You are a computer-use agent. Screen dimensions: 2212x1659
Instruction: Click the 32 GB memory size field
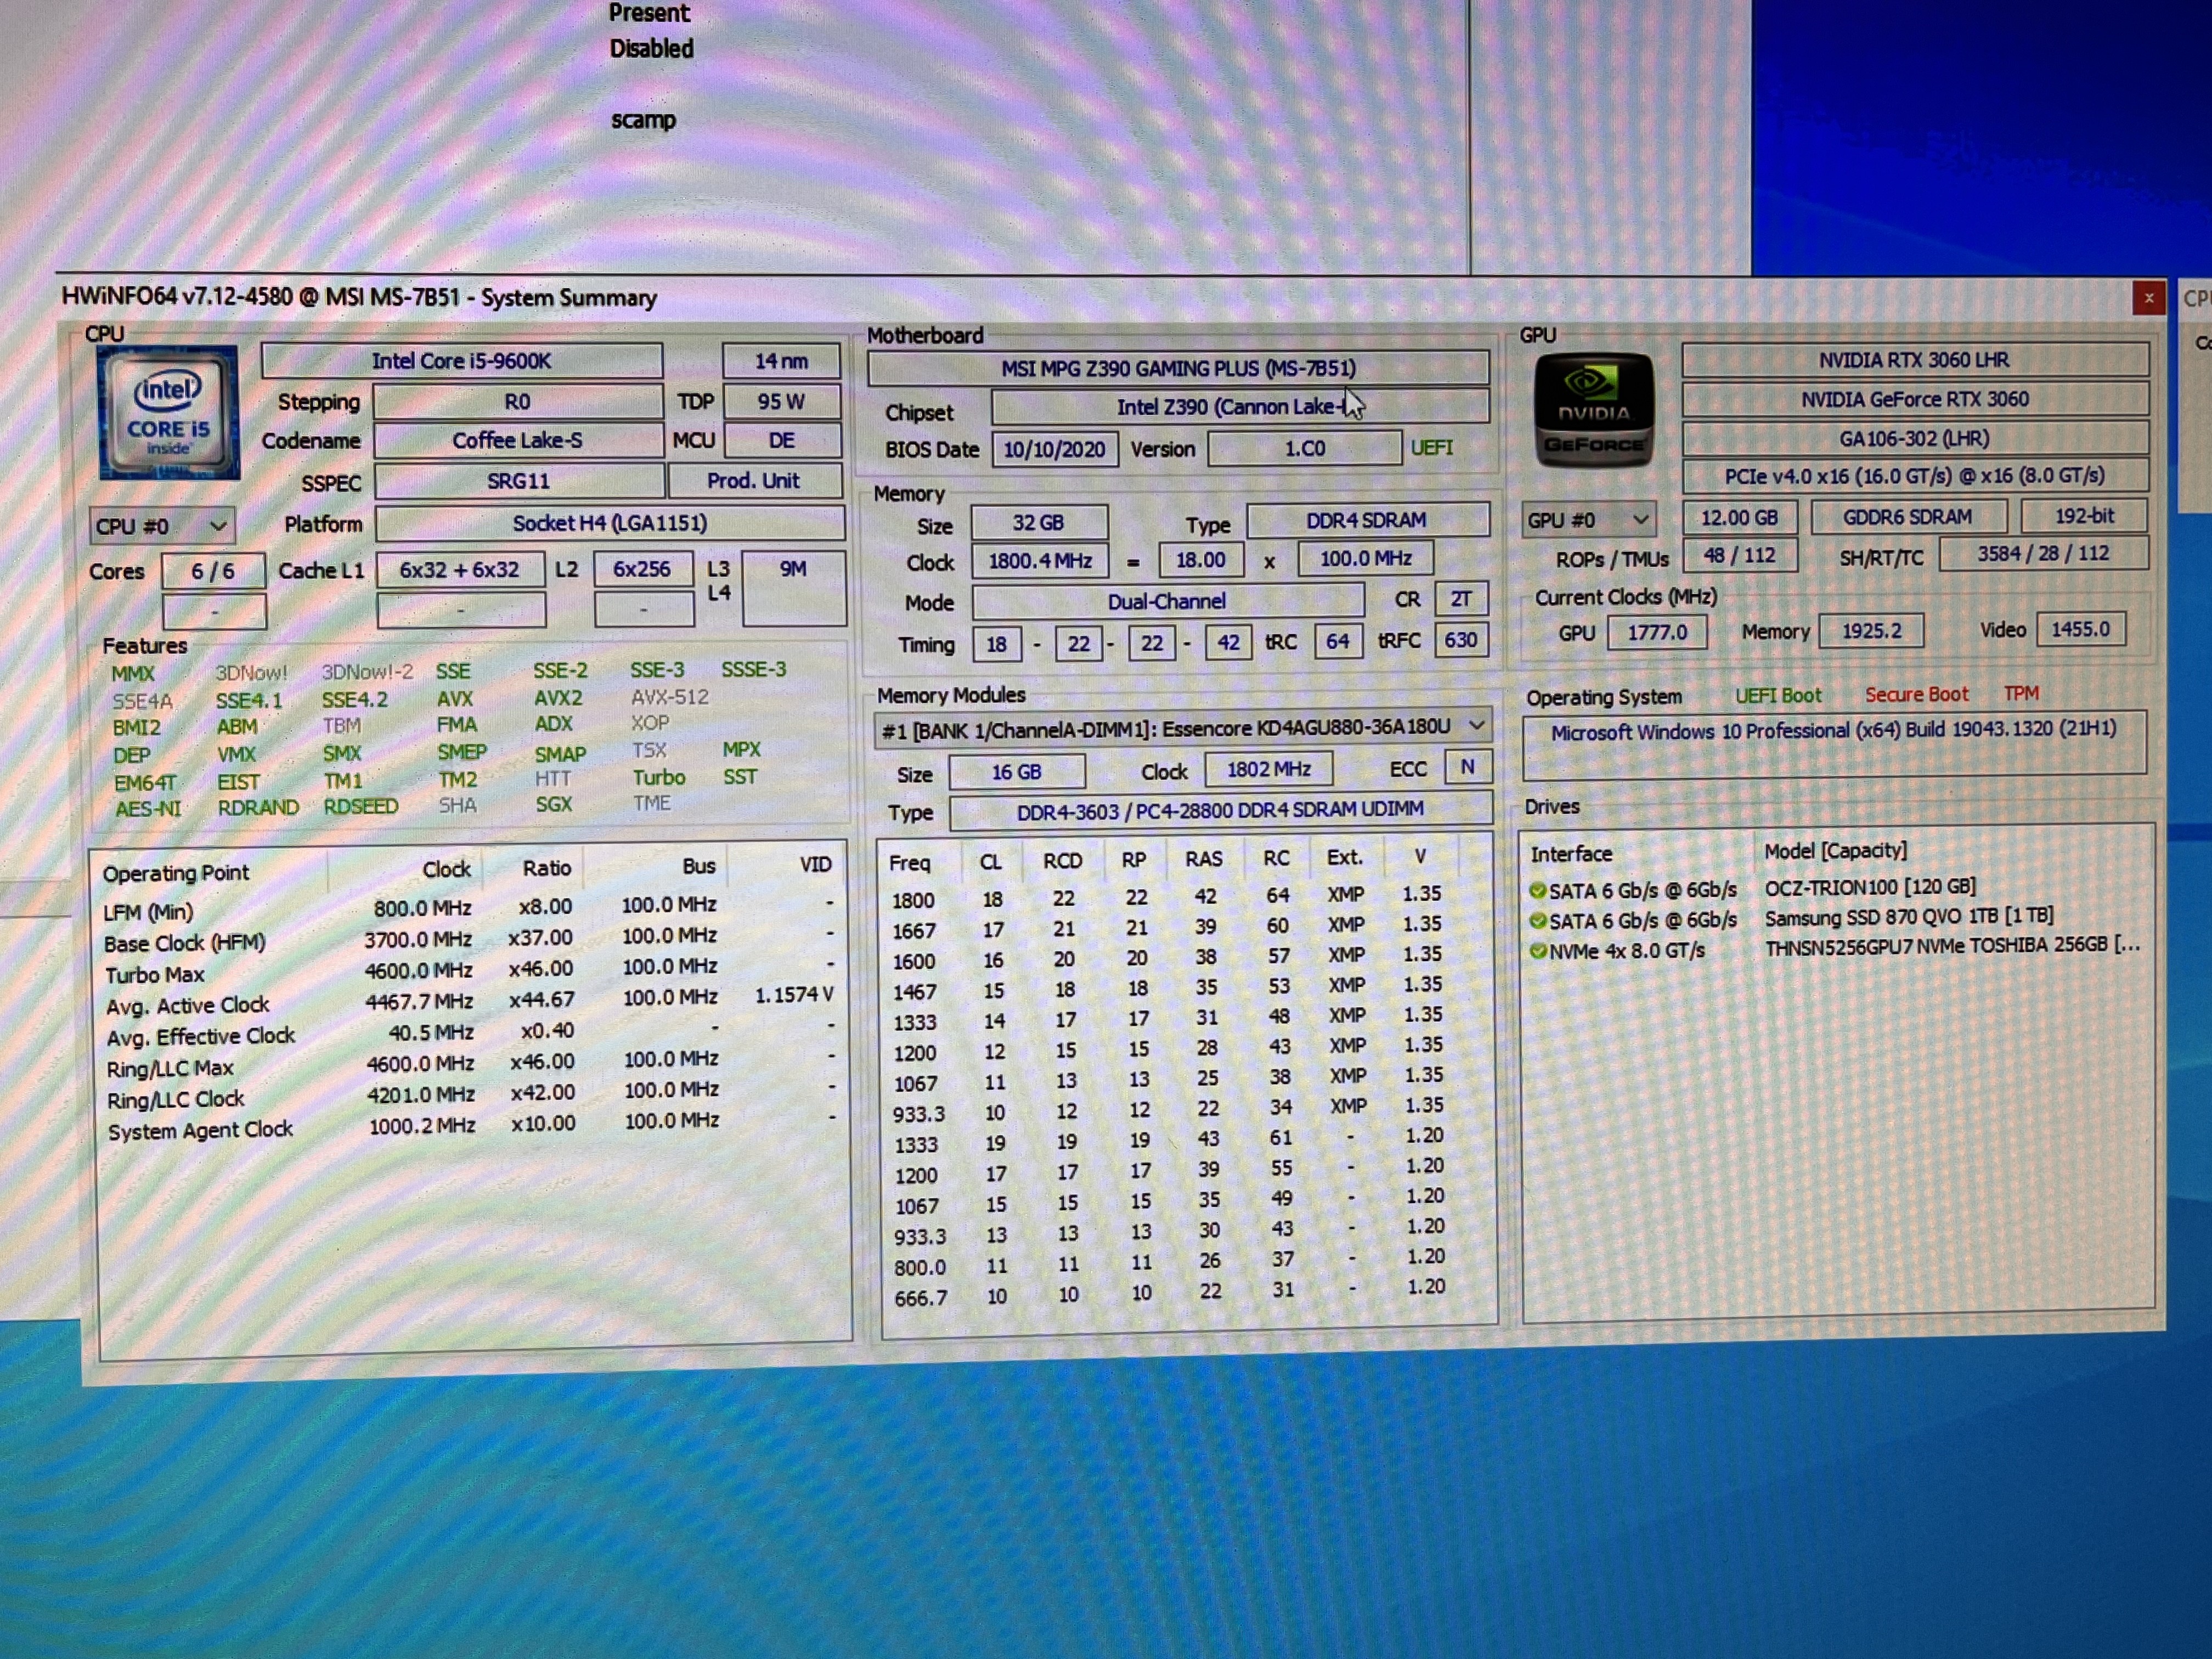point(1038,522)
